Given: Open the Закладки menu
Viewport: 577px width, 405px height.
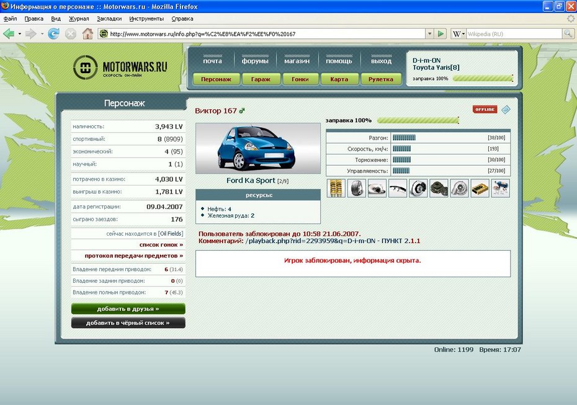Looking at the screenshot, I should point(109,19).
